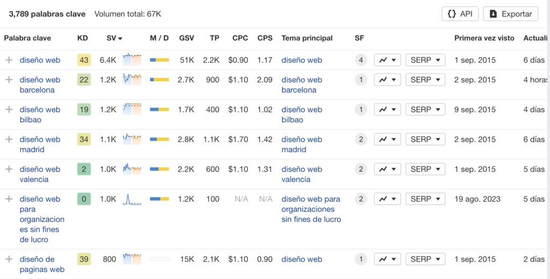
Task: Click SF badge 4 for "diseño web"
Action: pyautogui.click(x=361, y=60)
